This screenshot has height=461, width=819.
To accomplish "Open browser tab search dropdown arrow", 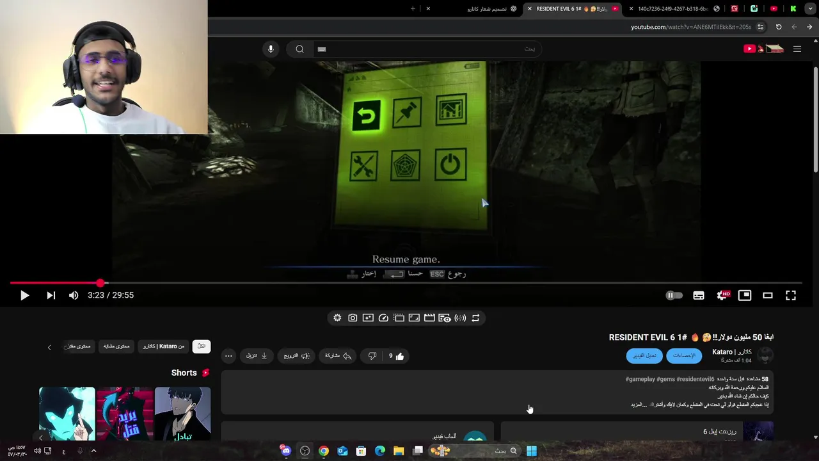I will (810, 9).
